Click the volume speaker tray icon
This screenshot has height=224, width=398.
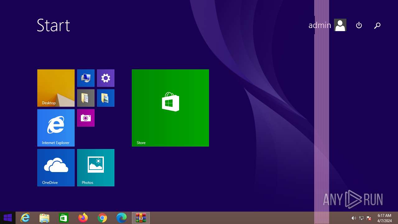[354, 218]
